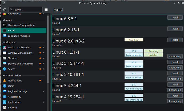Click the window app icon in title bar
This screenshot has height=111, width=184.
(4, 3)
